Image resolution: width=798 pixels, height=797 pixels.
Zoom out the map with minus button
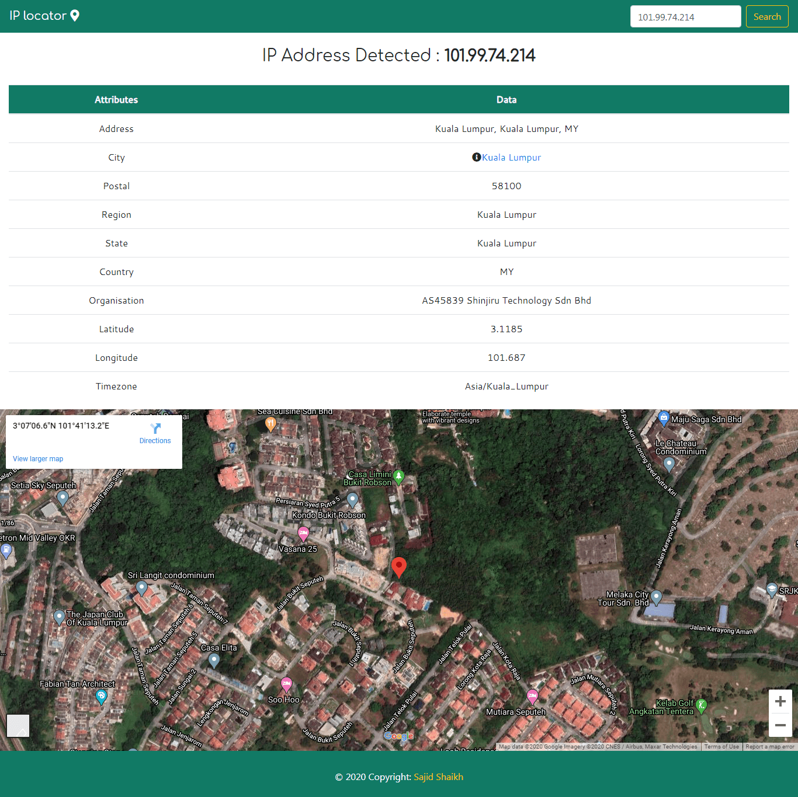coord(780,725)
